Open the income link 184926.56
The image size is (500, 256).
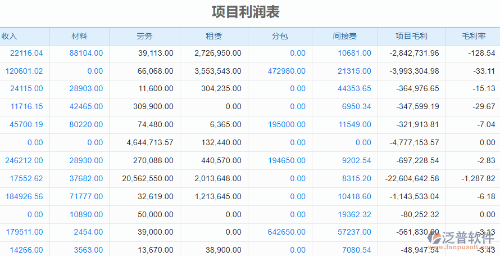[x=24, y=196]
